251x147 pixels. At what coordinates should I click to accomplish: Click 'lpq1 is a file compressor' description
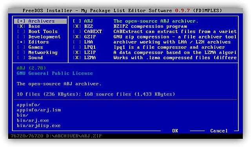click(169, 47)
